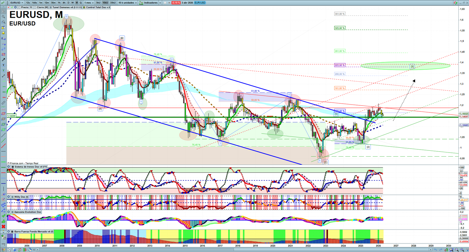This screenshot has width=469, height=252.
Task: Select the black diagonal trend line tool
Action: coord(3,135)
